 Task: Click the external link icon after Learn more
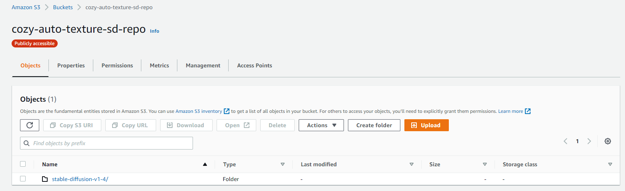[x=528, y=111]
